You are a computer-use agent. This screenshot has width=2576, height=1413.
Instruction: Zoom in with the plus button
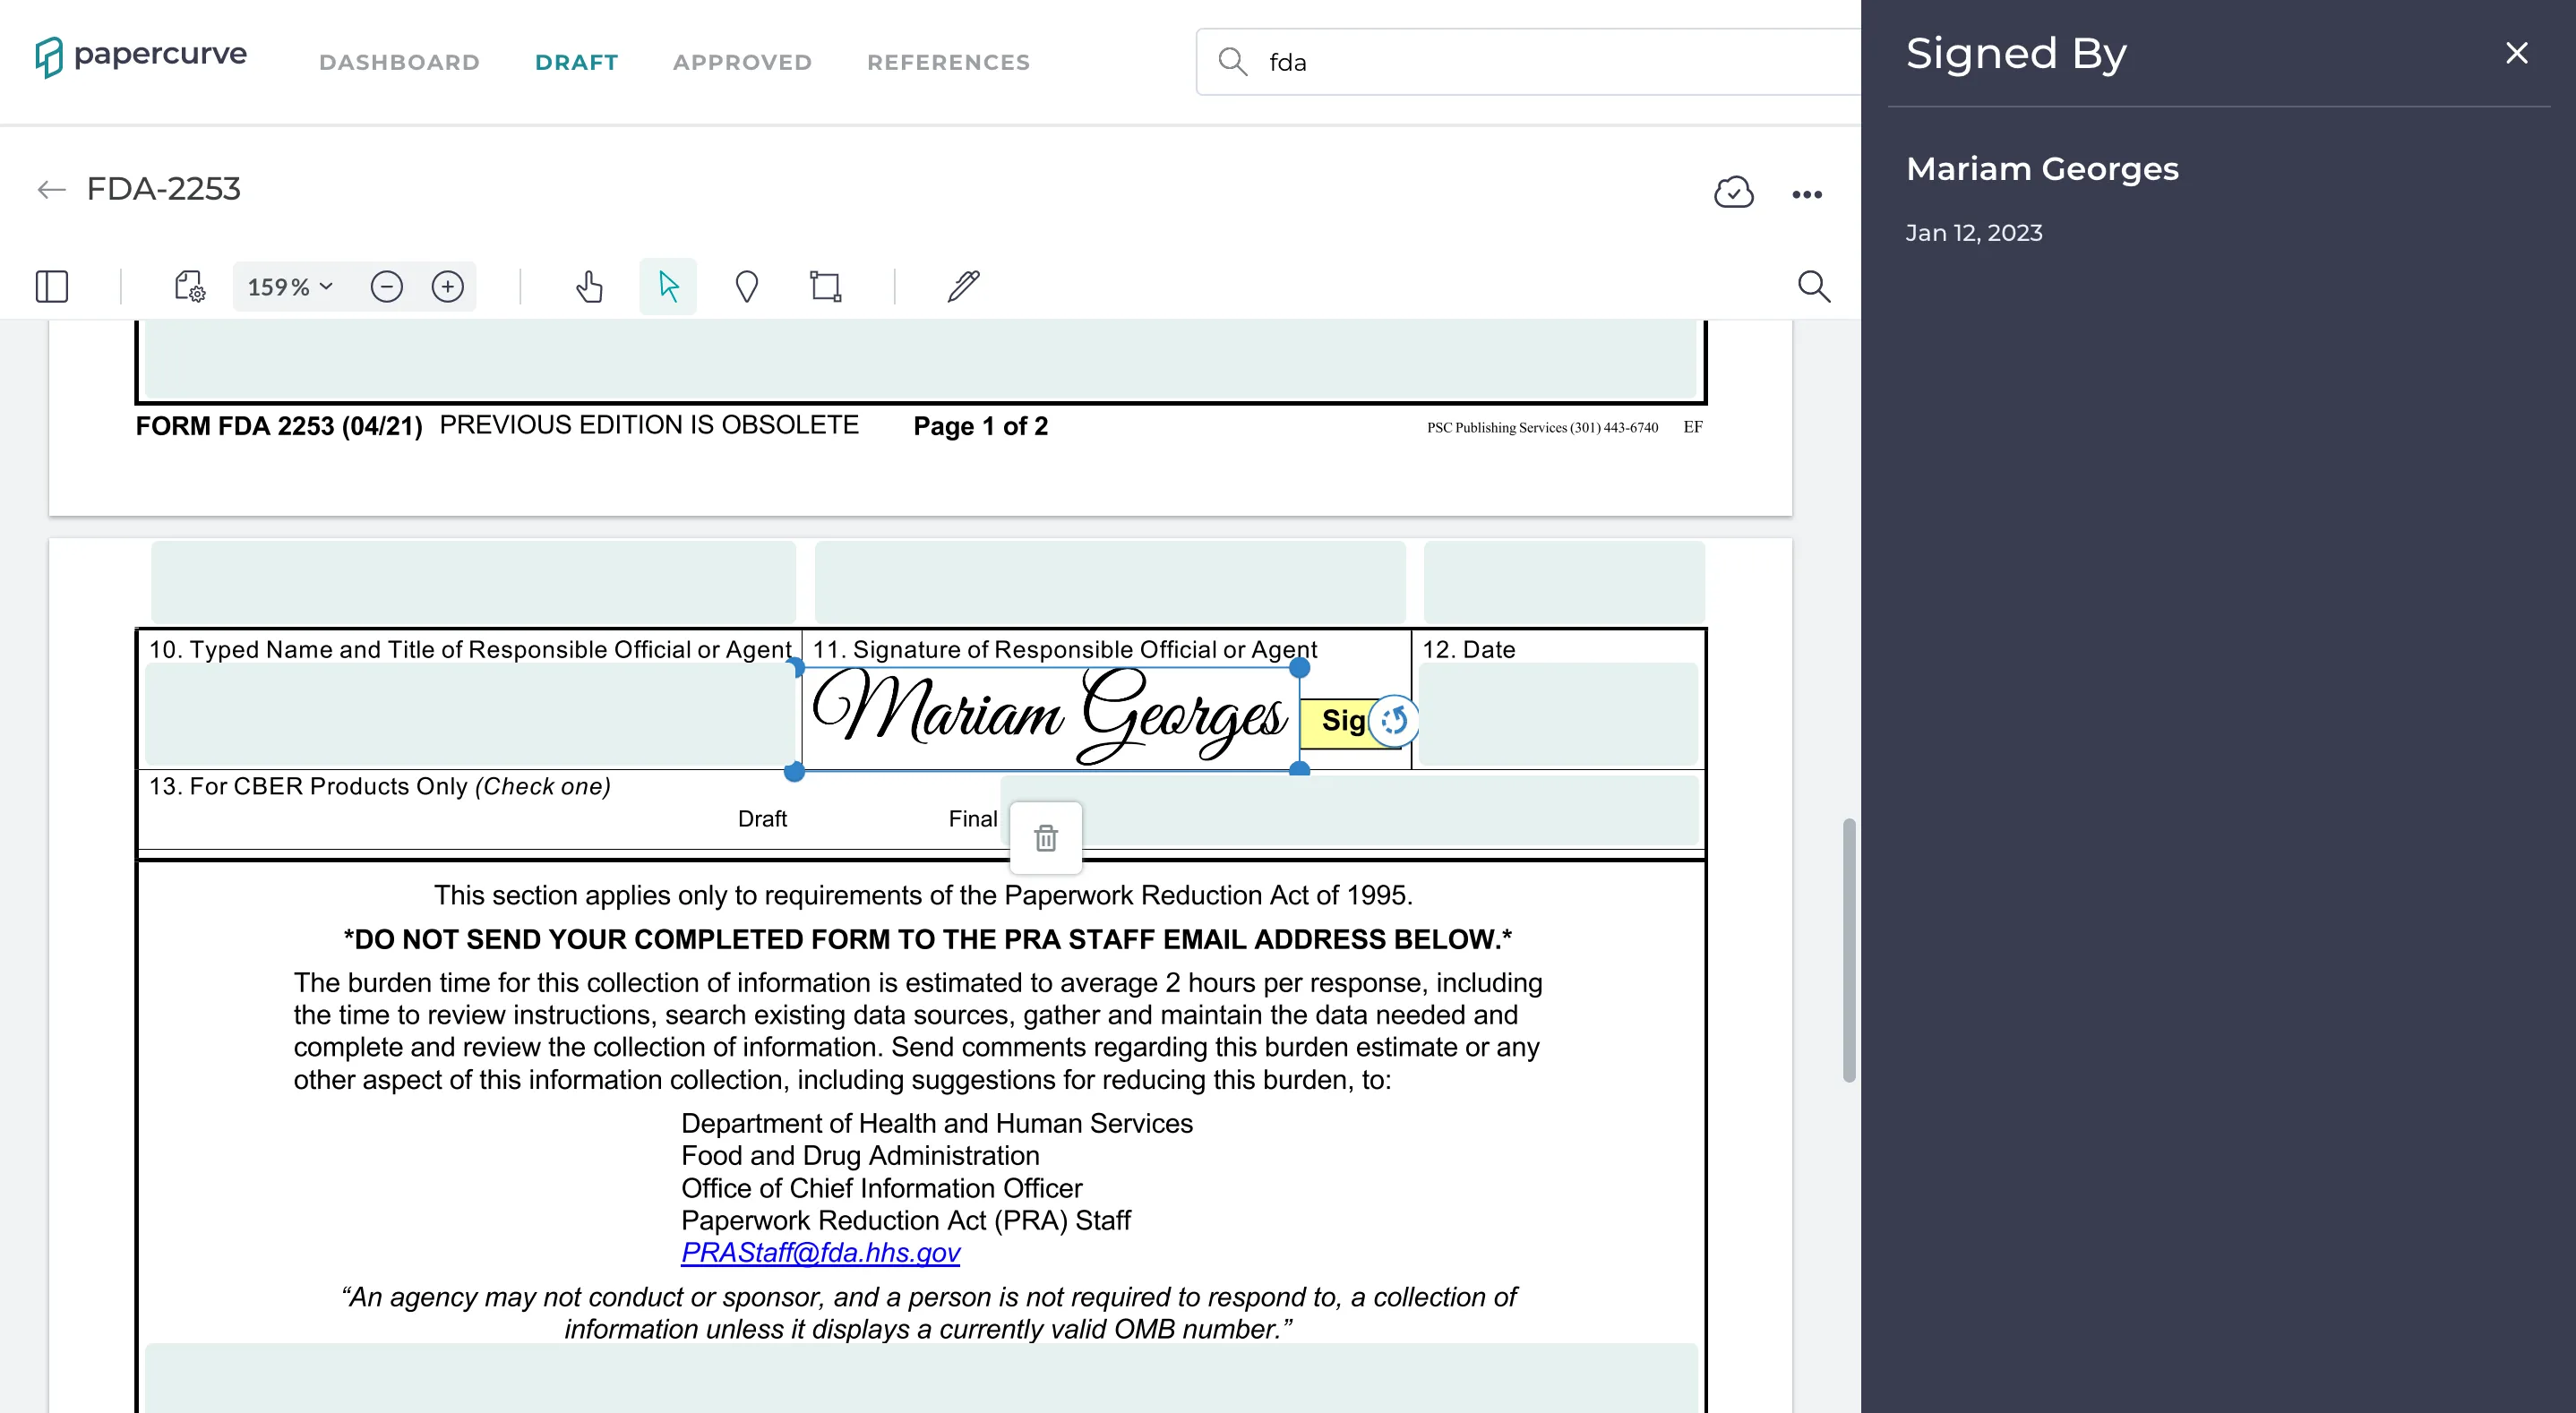(x=447, y=286)
